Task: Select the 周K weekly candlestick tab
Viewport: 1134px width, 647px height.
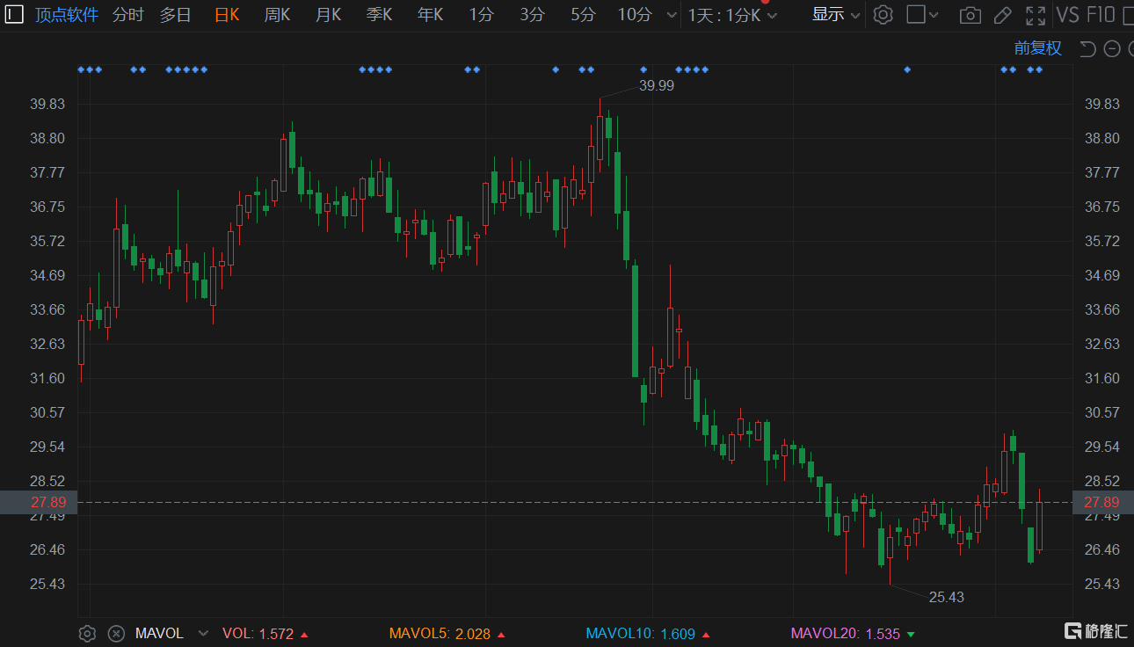Action: [x=277, y=15]
